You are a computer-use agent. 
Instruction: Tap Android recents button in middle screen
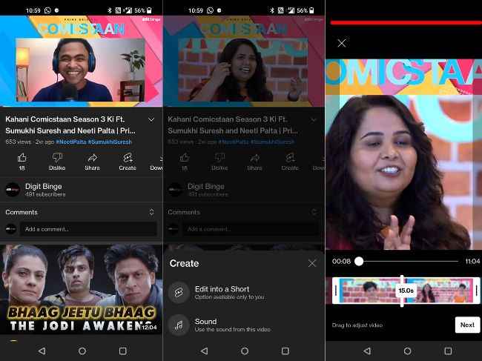[x=285, y=351]
